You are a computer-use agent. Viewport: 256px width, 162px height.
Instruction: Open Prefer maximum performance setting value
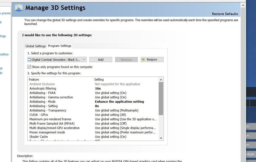pyautogui.click(x=125, y=132)
